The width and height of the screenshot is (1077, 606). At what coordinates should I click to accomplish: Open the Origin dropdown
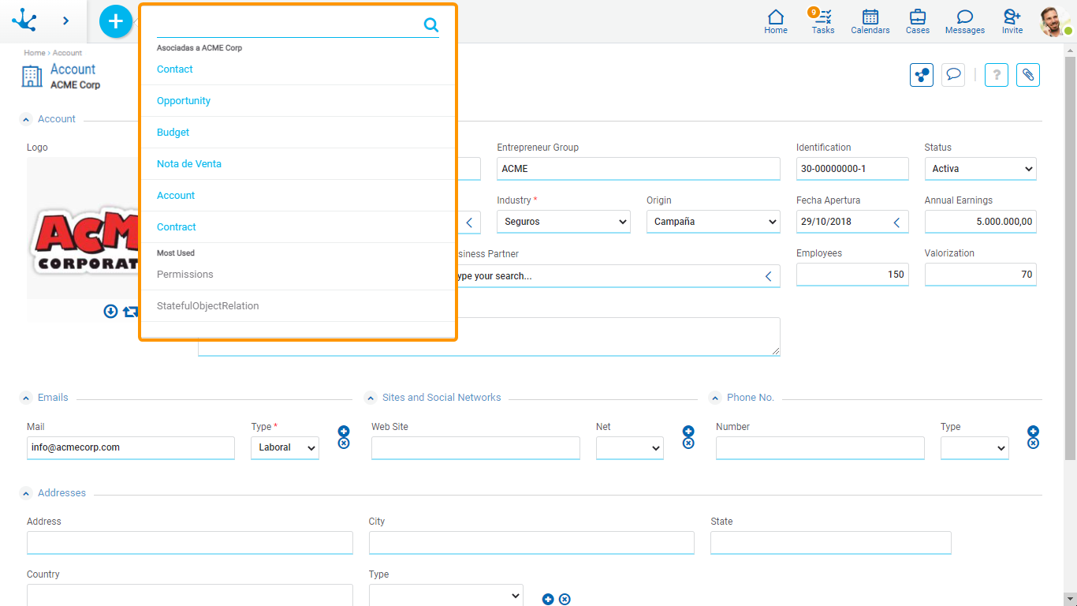pyautogui.click(x=713, y=222)
